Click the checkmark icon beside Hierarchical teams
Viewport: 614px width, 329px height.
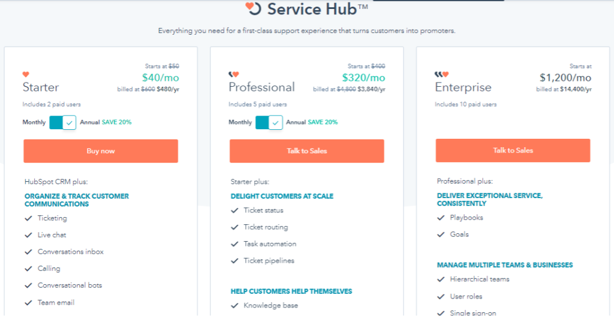pyautogui.click(x=441, y=279)
